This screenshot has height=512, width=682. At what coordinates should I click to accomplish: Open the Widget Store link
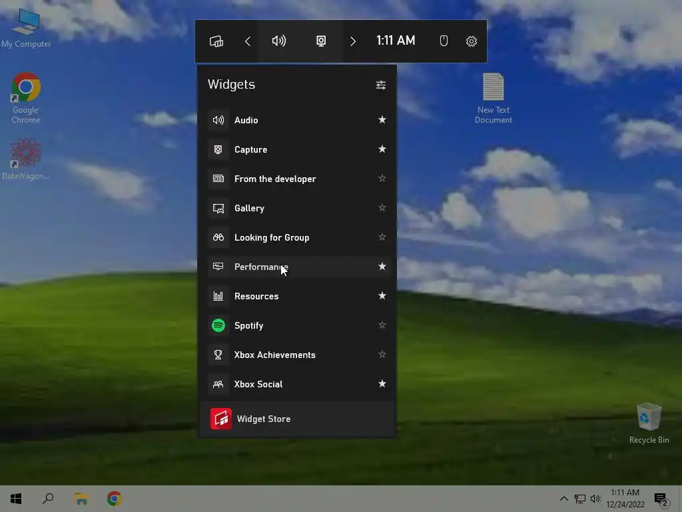(297, 419)
